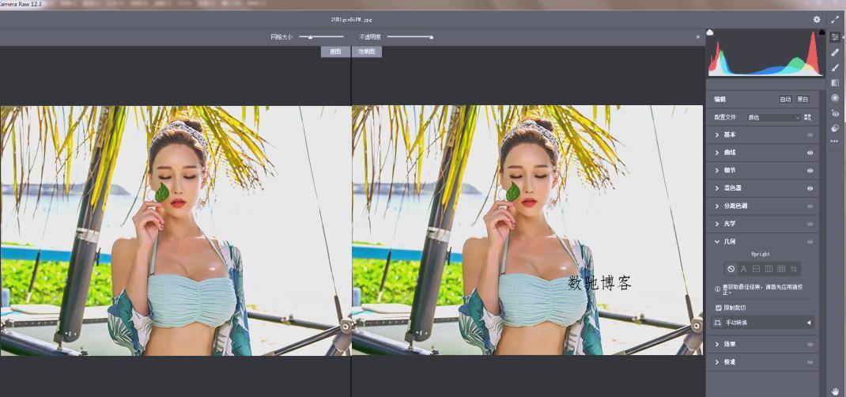Viewport: 846px width, 397px height.
Task: Select the Edit sliders tool icon
Action: [x=835, y=37]
